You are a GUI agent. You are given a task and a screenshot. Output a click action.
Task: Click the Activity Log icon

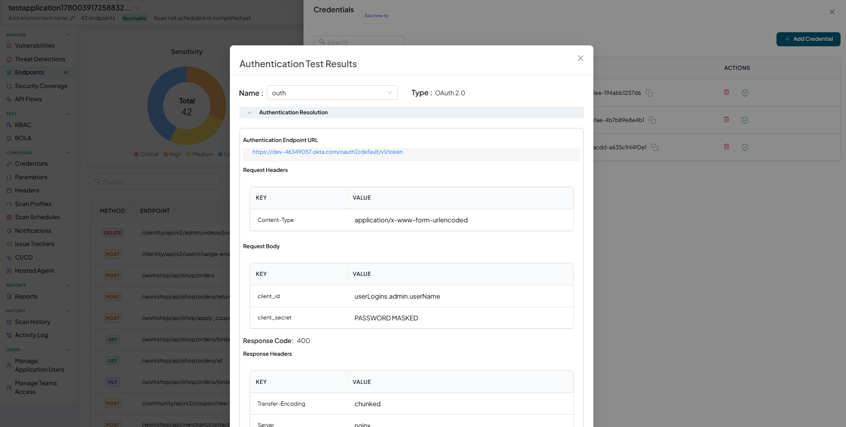click(9, 335)
